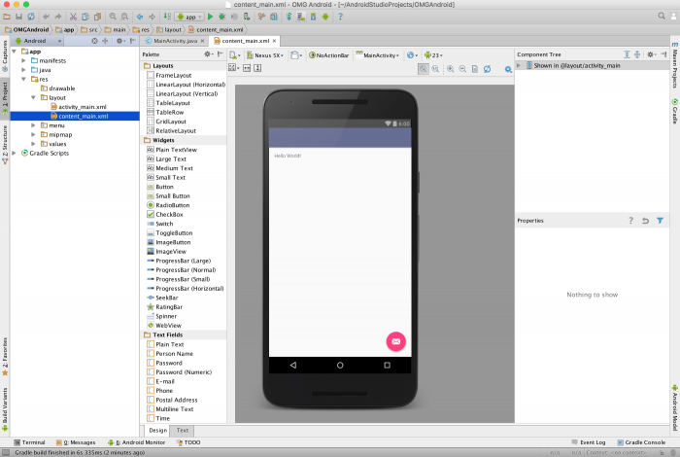Image resolution: width=680 pixels, height=457 pixels.
Task: Click the Synchronize refresh toolbar icon
Action: pyautogui.click(x=31, y=17)
